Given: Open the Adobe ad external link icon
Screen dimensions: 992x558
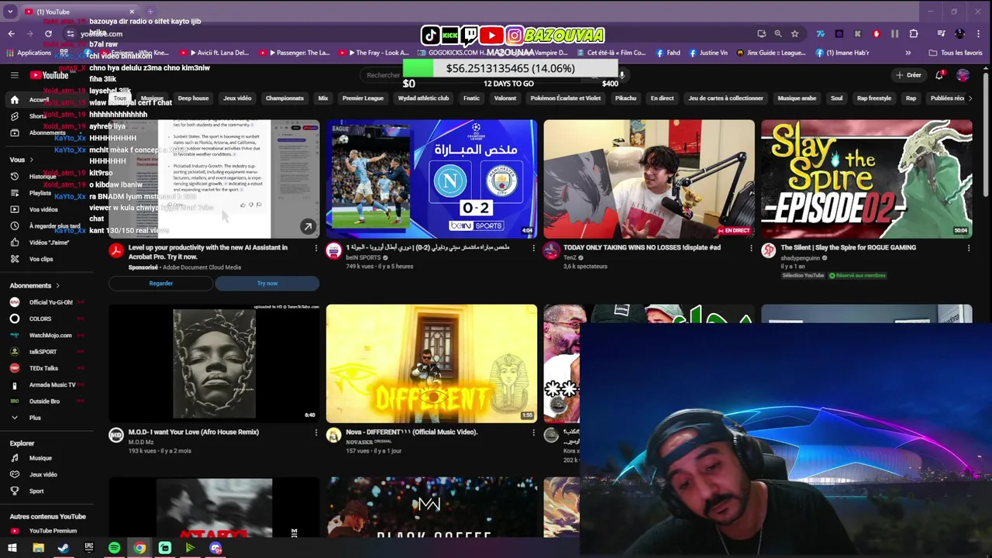Looking at the screenshot, I should tap(308, 226).
